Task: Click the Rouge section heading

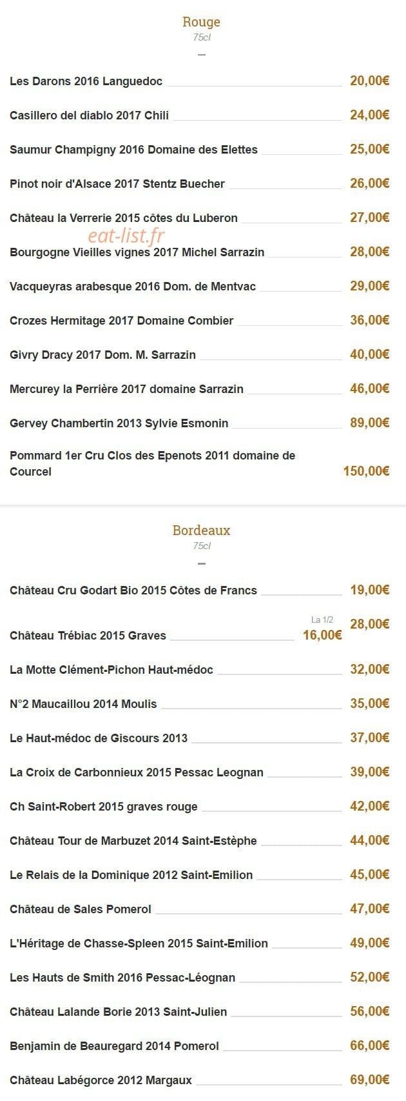Action: pyautogui.click(x=202, y=22)
